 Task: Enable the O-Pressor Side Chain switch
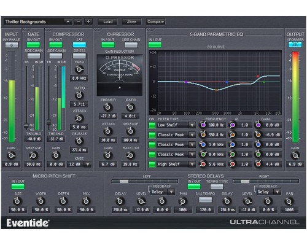pos(131,45)
